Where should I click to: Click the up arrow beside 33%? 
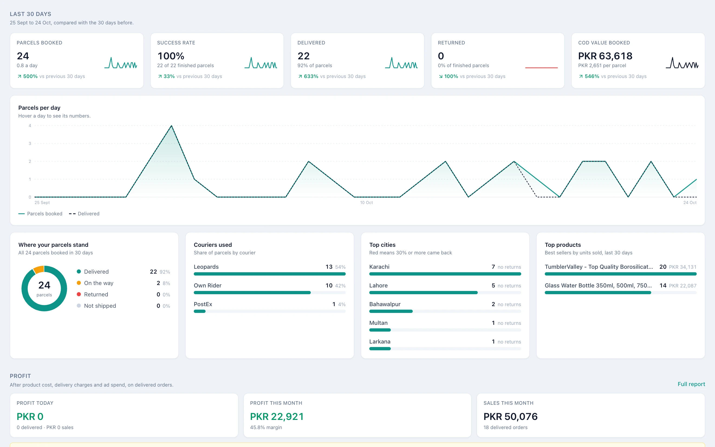tap(160, 76)
